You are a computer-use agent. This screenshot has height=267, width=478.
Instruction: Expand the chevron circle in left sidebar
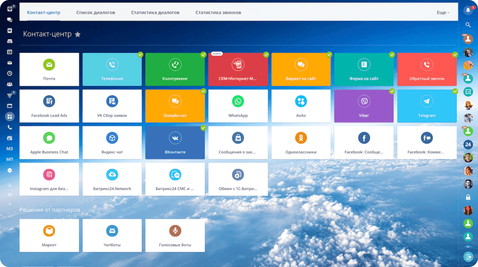10,170
